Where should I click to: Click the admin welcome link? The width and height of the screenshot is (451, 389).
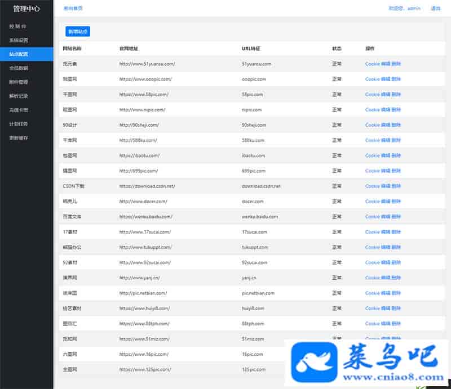click(x=405, y=8)
